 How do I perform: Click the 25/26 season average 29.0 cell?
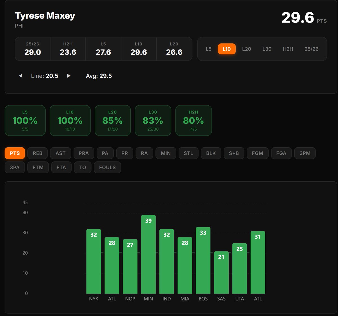pos(33,49)
